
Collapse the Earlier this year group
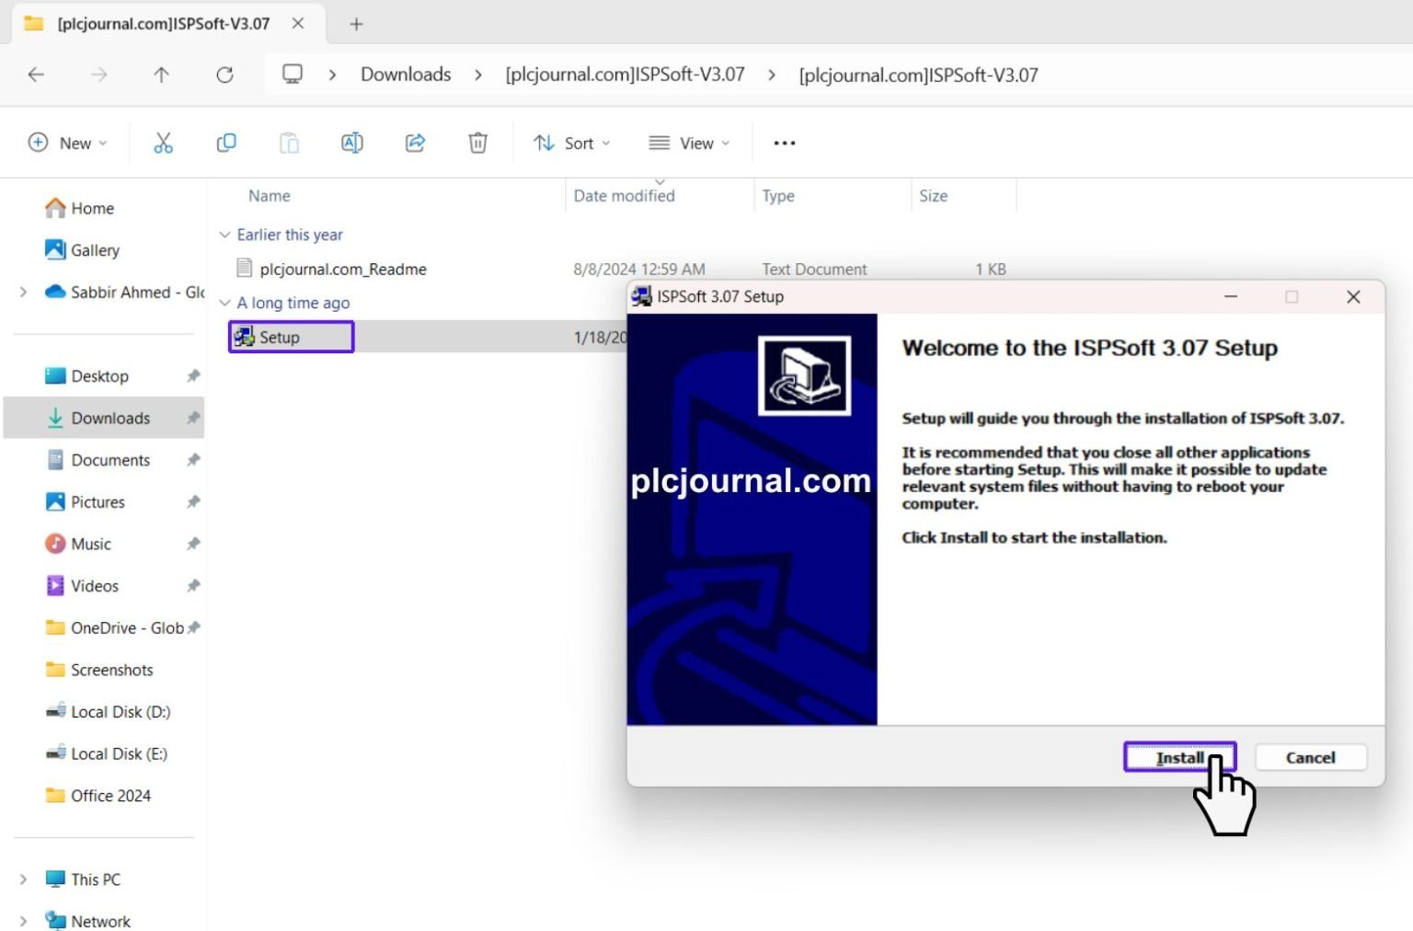(x=225, y=235)
